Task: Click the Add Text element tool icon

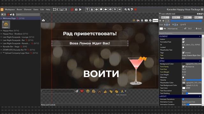Action: click(x=87, y=9)
